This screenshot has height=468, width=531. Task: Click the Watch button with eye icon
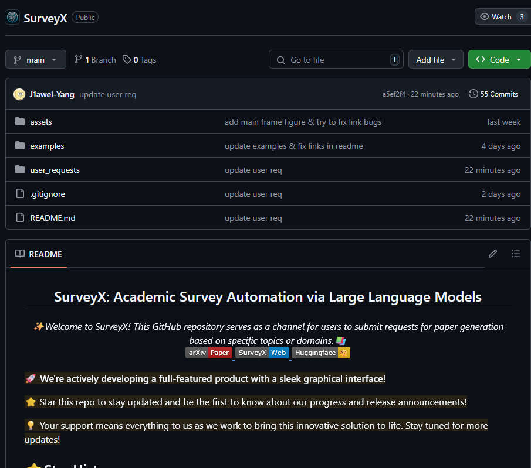point(503,16)
